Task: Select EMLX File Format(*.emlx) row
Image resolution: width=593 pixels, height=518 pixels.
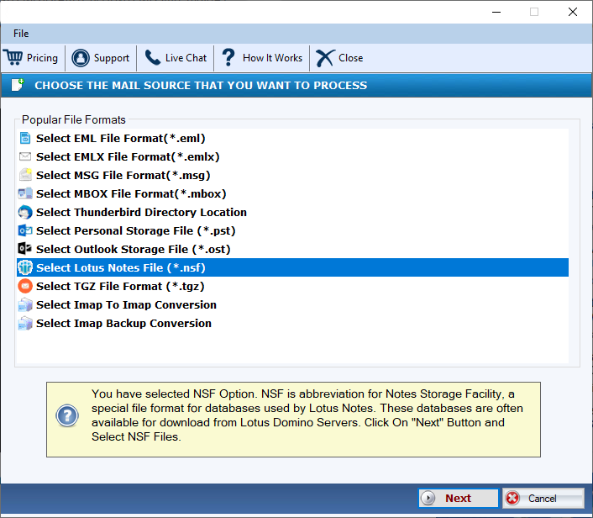Action: [x=292, y=156]
